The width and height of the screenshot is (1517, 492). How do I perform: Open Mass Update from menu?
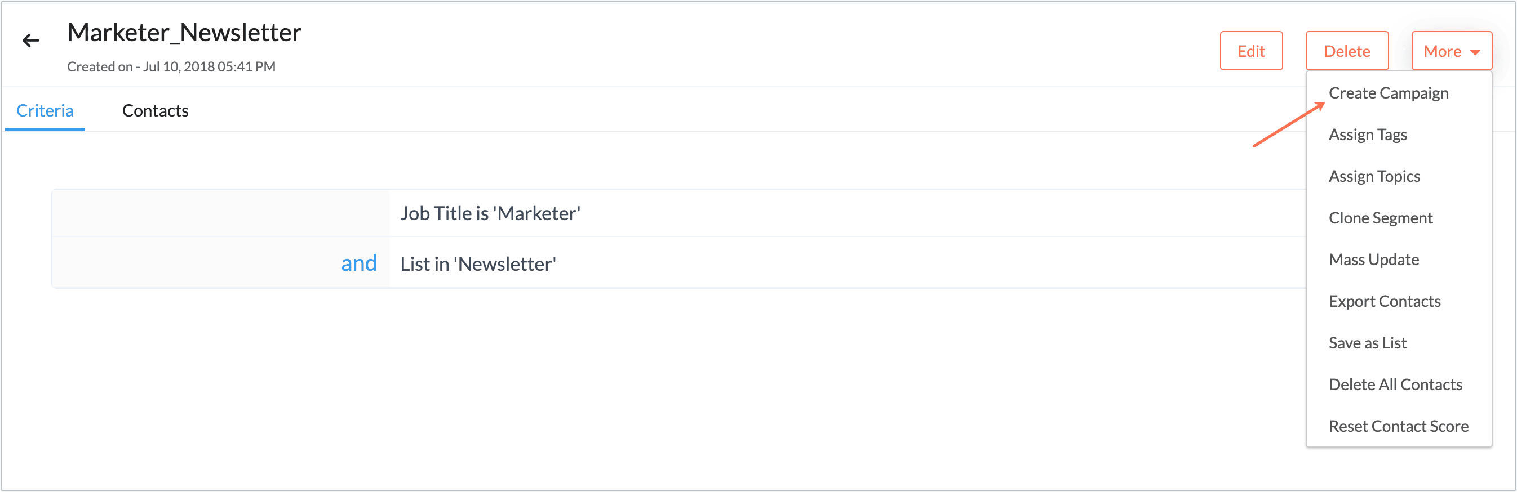pyautogui.click(x=1373, y=260)
